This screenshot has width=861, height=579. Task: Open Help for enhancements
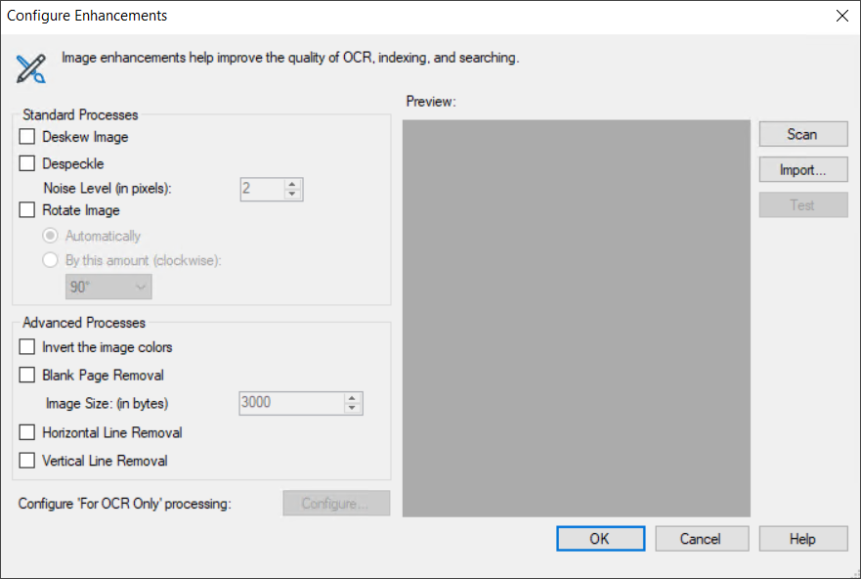(x=802, y=538)
